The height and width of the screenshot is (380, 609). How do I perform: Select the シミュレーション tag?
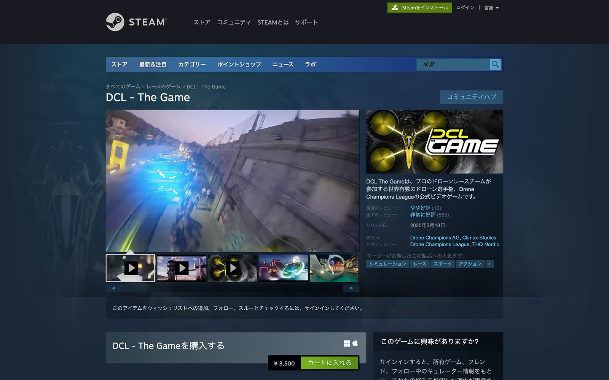click(387, 264)
